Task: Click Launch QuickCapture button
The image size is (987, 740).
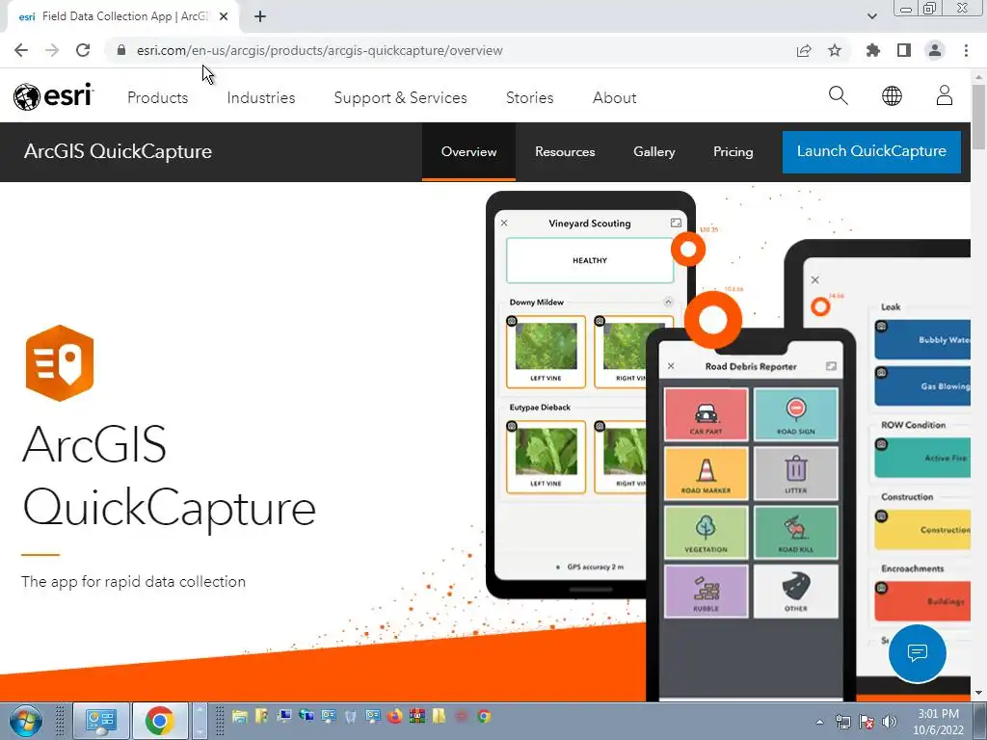Action: coord(871,151)
